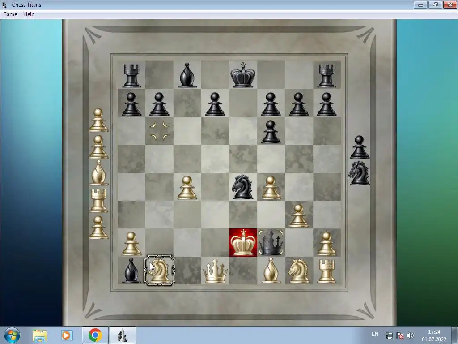This screenshot has height=344, width=458.
Task: Select the black pawn on f6
Action: (x=271, y=132)
